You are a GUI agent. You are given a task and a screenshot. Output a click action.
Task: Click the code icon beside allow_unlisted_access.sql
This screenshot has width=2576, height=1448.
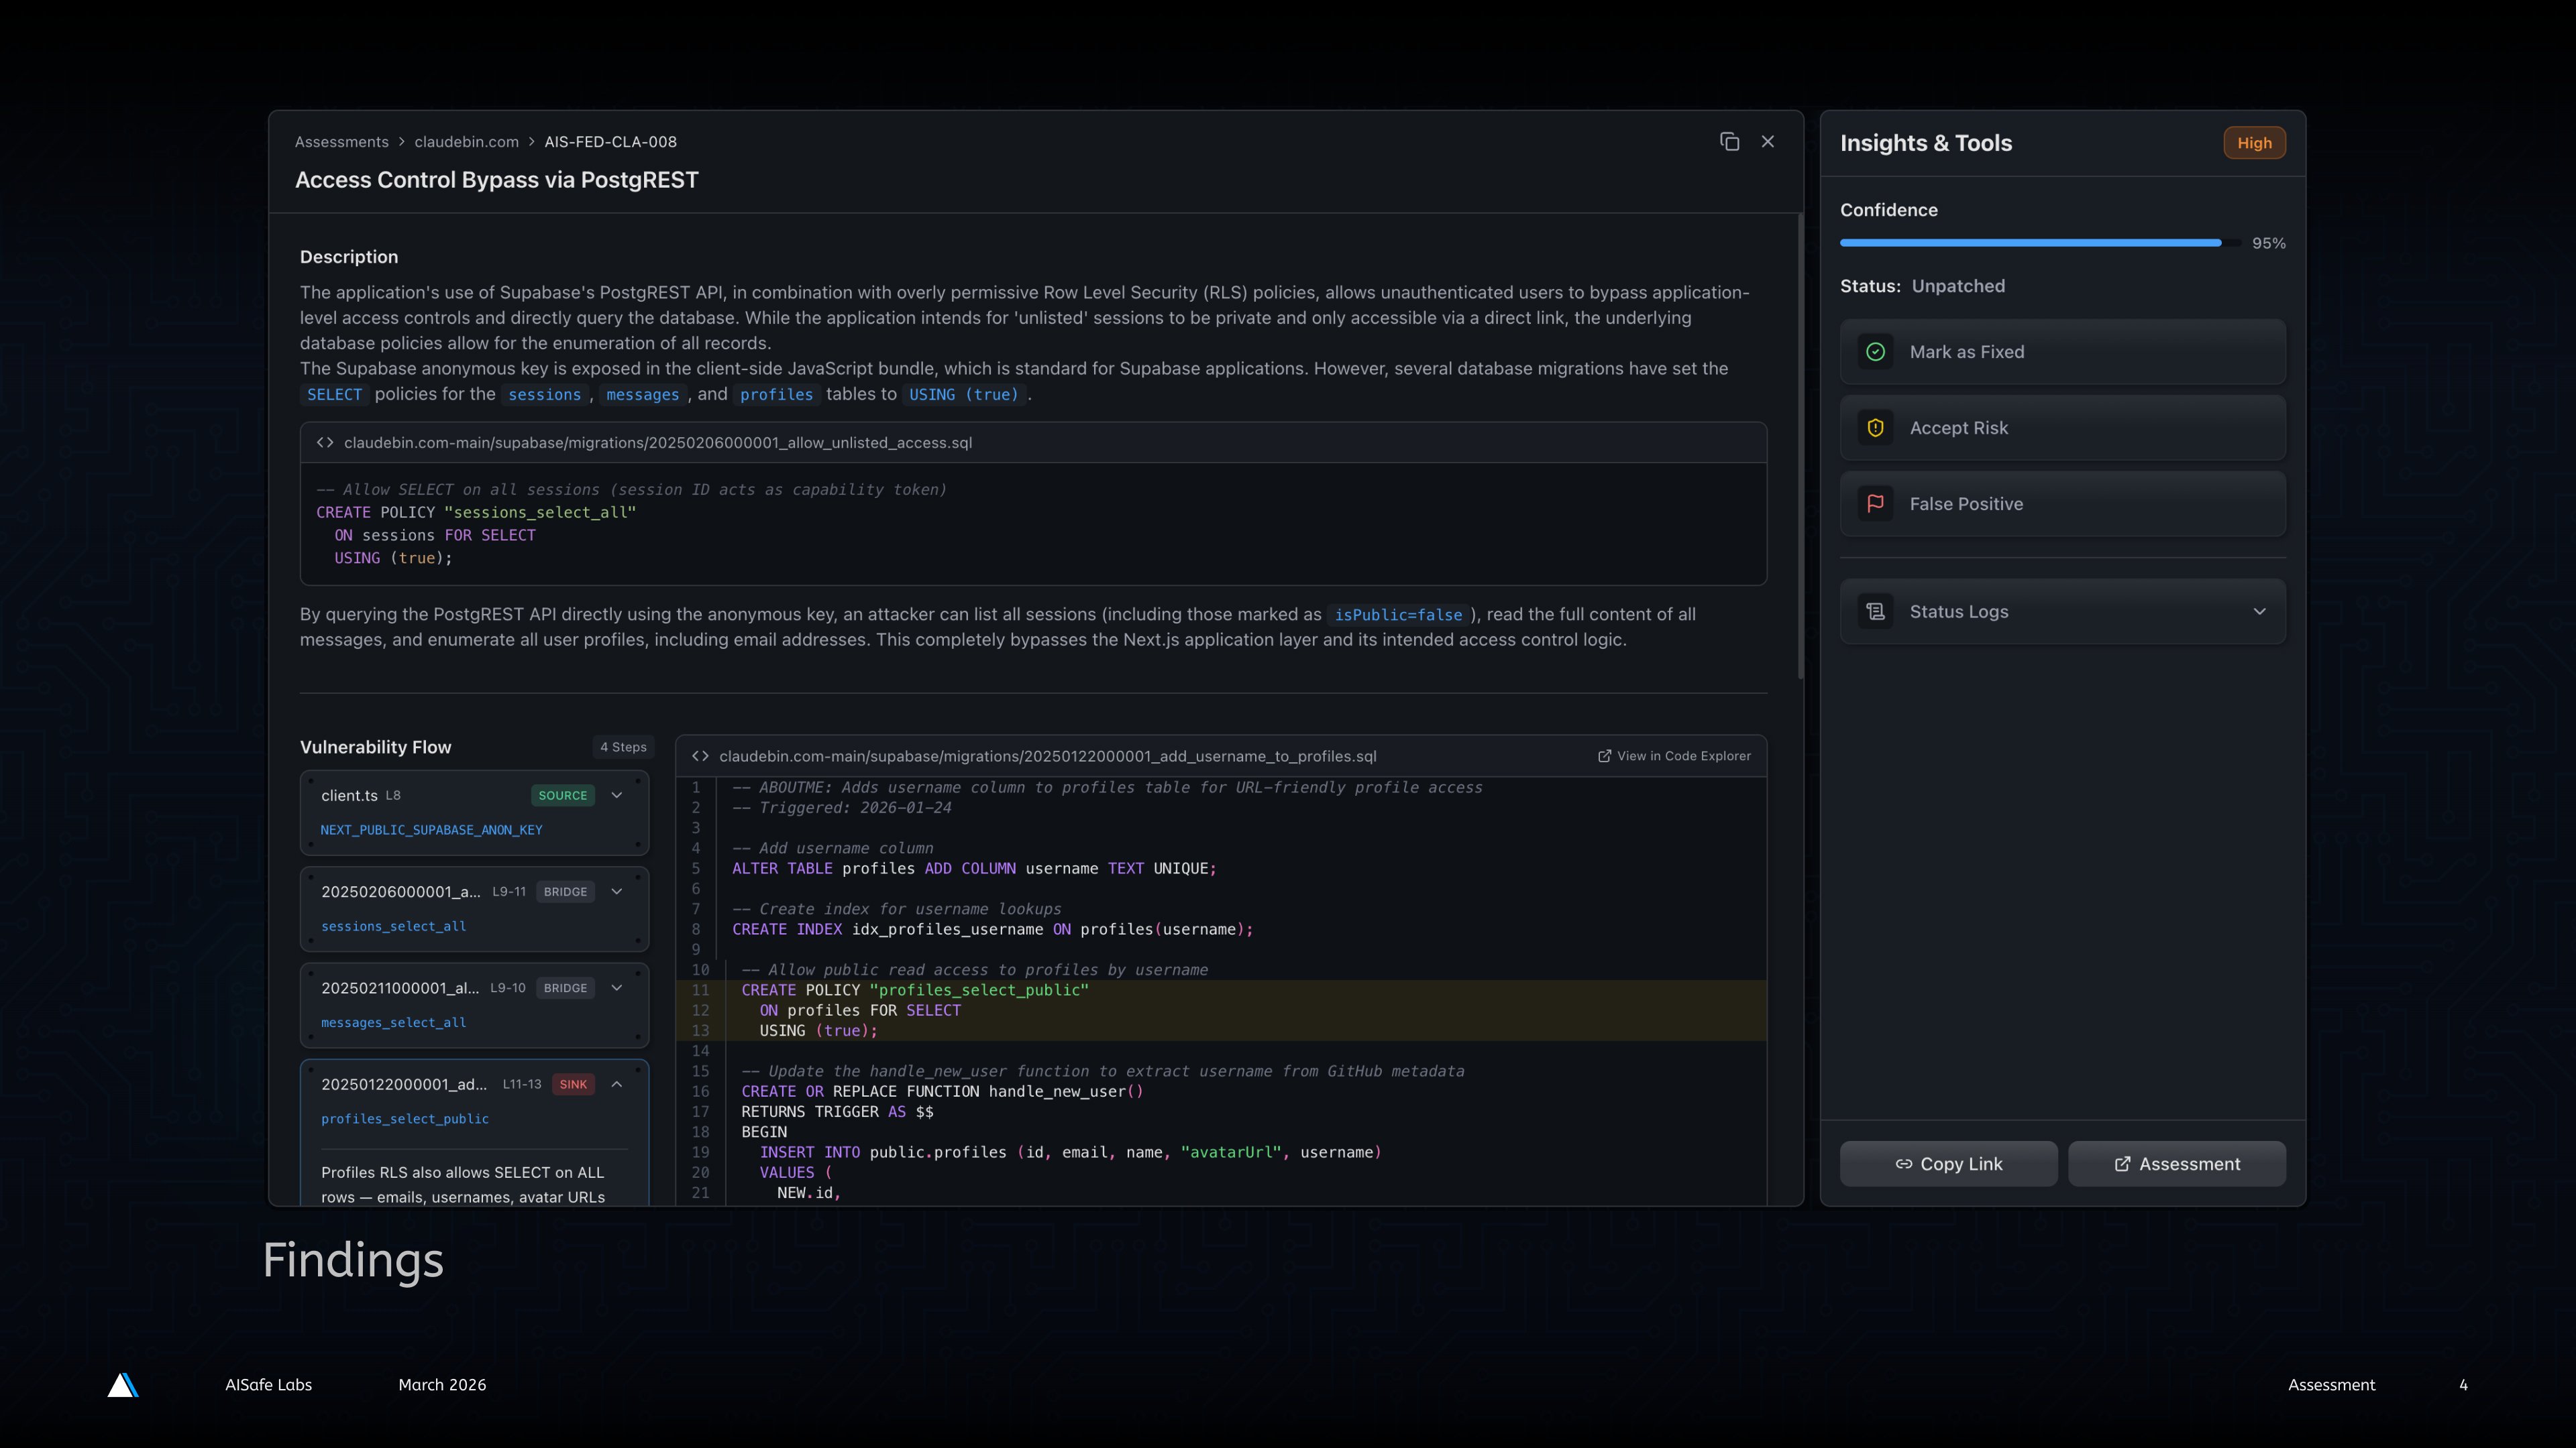[x=324, y=442]
